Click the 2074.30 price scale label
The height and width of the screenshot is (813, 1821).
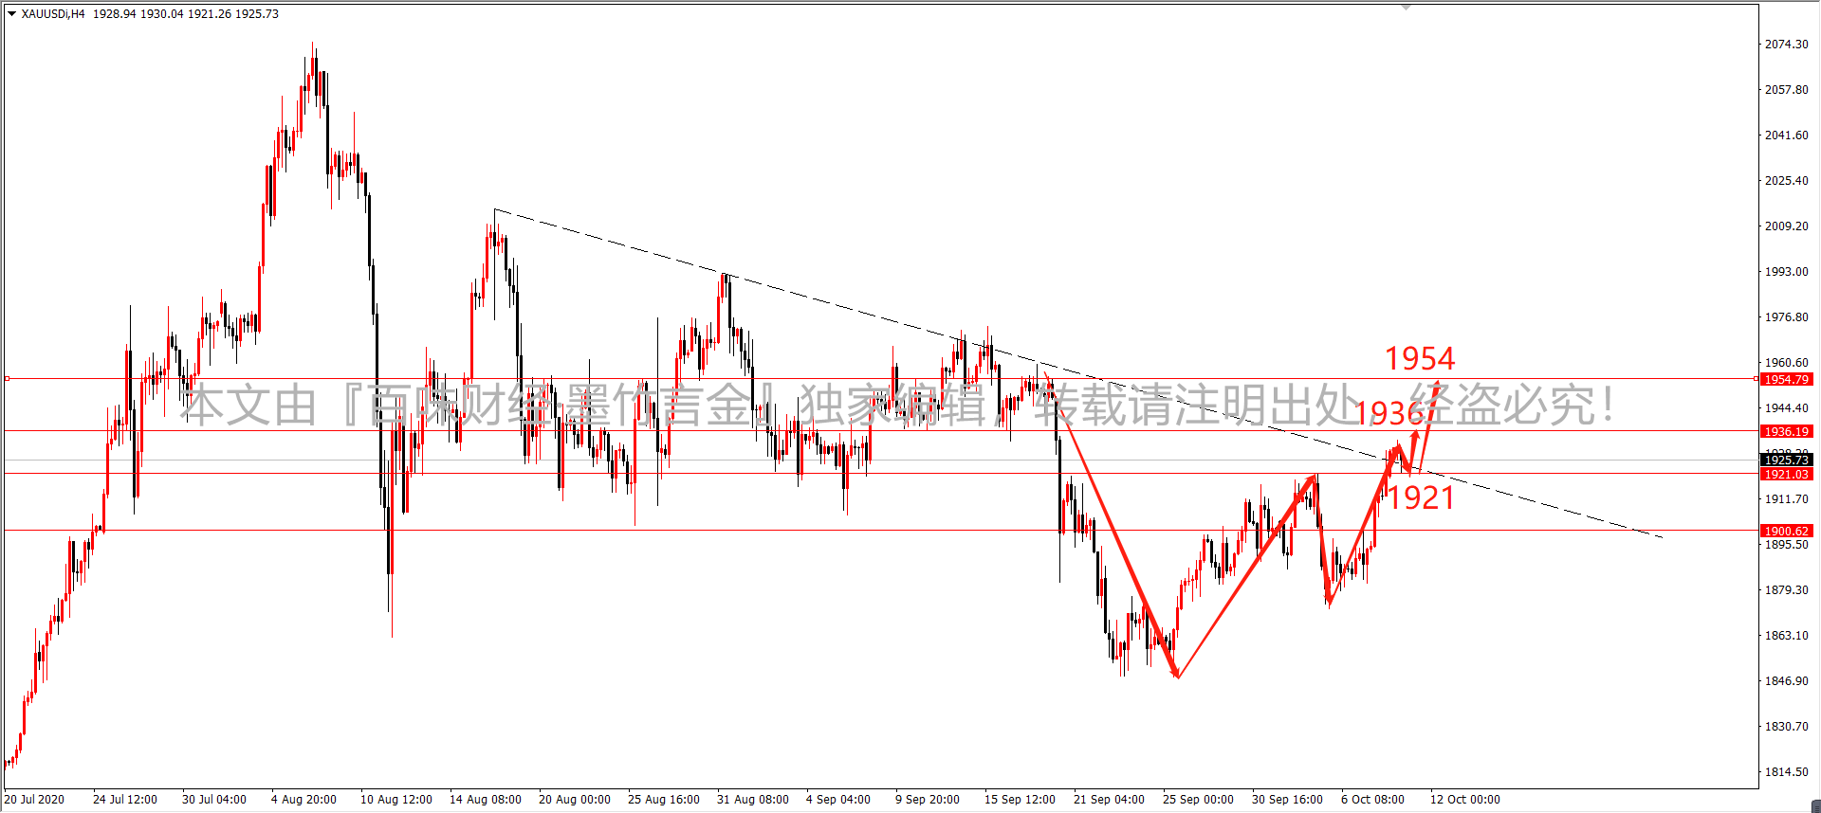click(x=1786, y=45)
